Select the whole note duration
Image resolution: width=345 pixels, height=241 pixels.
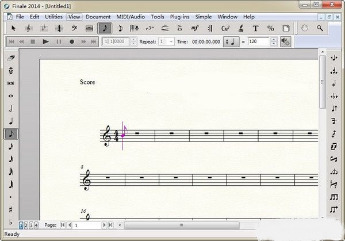tap(11, 95)
